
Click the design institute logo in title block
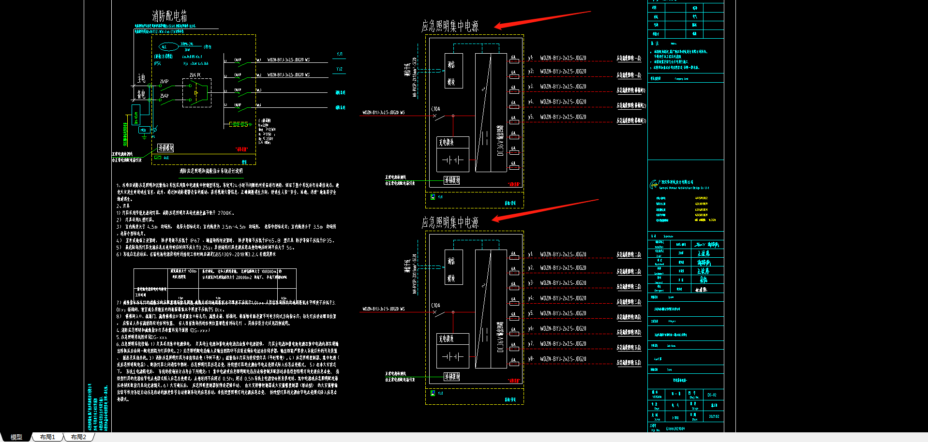[x=653, y=185]
